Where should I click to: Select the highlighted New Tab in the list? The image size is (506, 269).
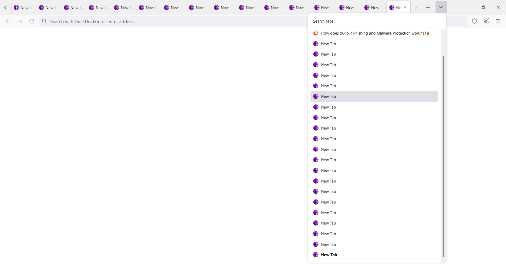[374, 96]
